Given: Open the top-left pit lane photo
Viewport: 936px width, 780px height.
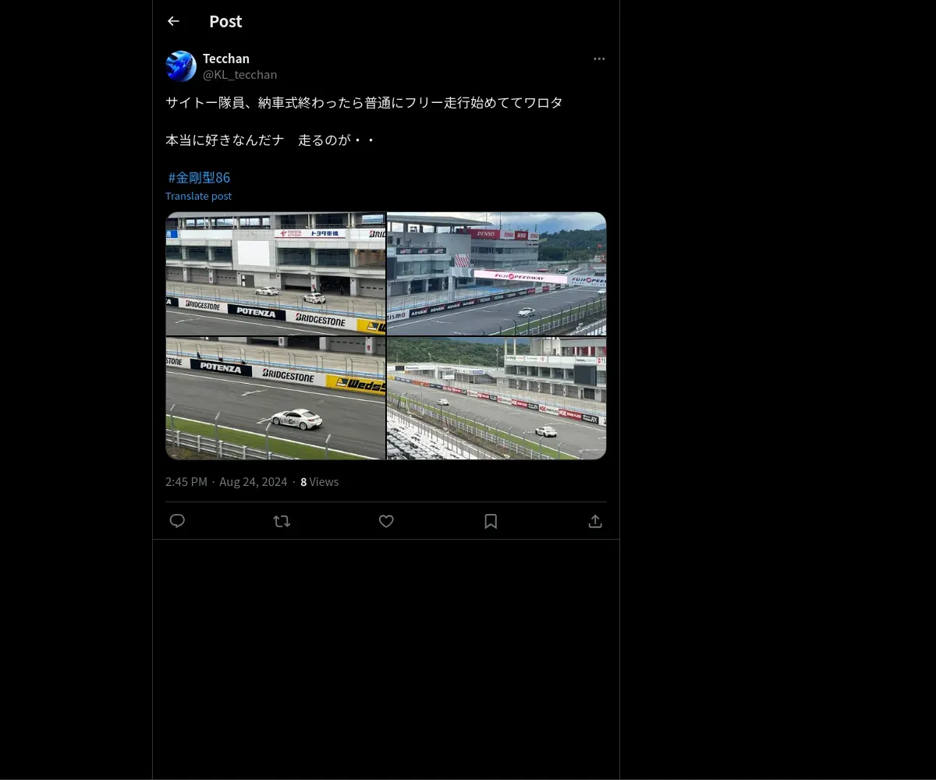Looking at the screenshot, I should 275,273.
